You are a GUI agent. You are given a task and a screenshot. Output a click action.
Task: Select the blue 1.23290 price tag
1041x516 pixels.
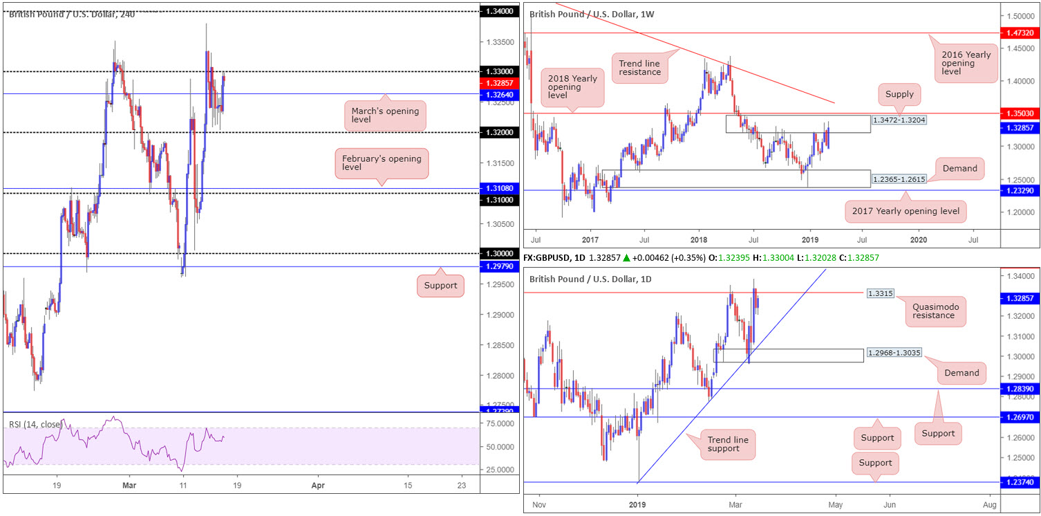click(x=1020, y=190)
